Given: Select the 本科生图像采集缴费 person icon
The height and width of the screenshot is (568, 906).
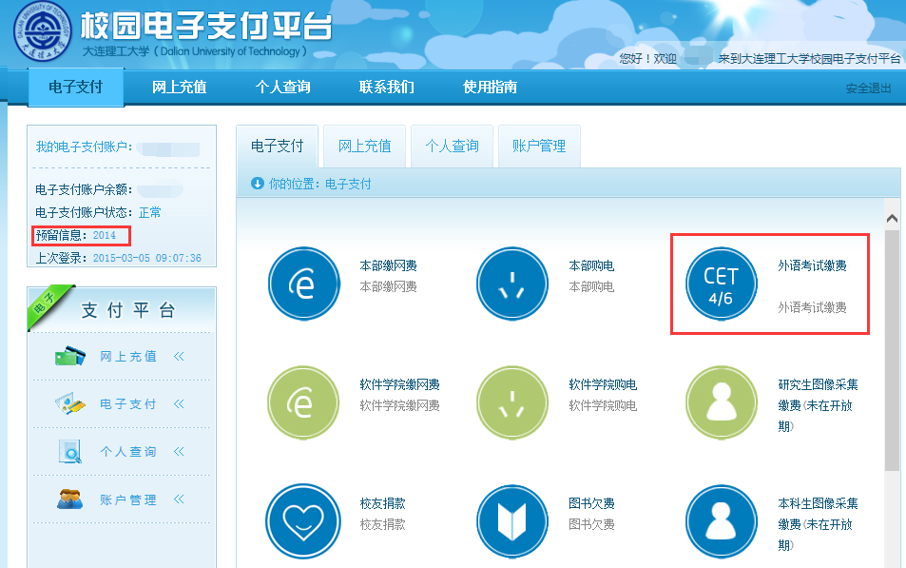Looking at the screenshot, I should pos(721,520).
